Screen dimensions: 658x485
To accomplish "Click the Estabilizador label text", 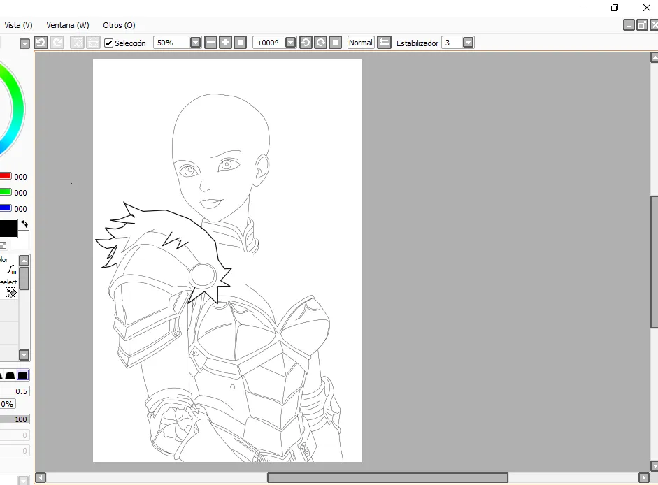I will click(417, 43).
